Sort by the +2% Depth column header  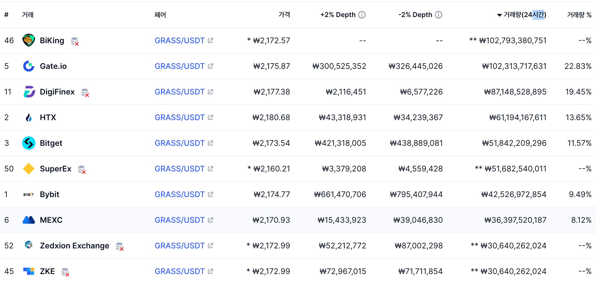pyautogui.click(x=338, y=15)
